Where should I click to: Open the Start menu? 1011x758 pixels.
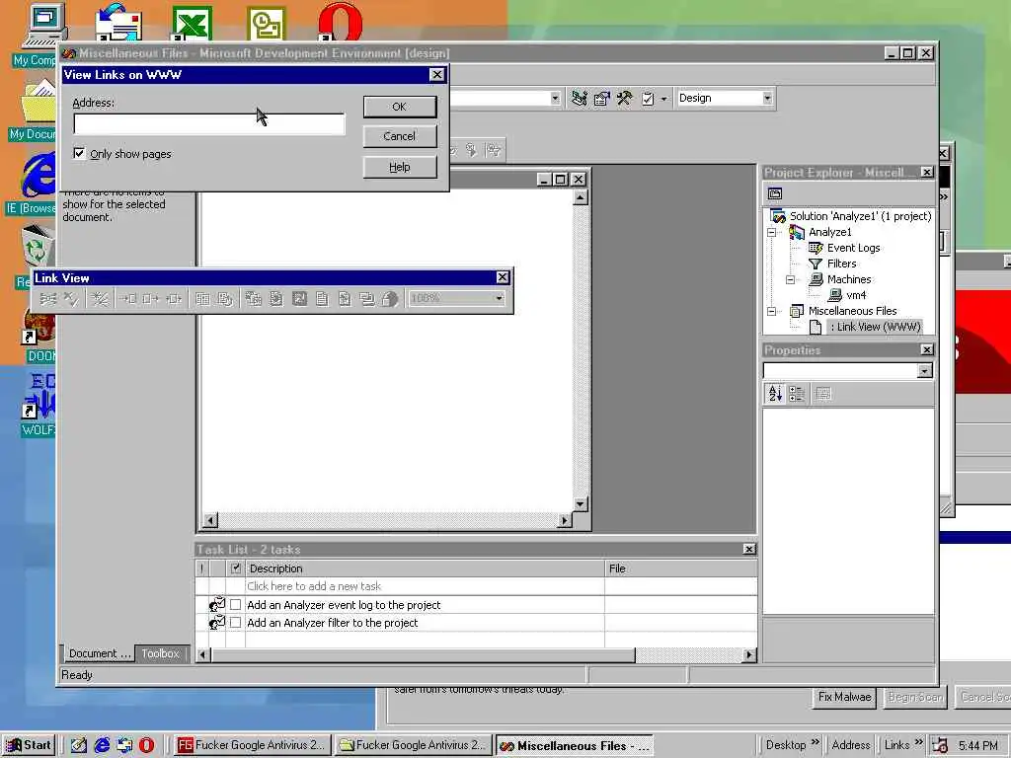point(29,745)
